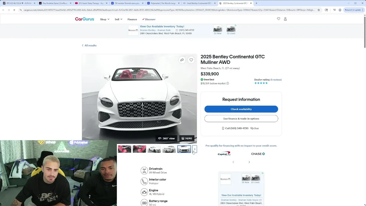Open the account profile icon in header
The image size is (366, 206).
285,19
